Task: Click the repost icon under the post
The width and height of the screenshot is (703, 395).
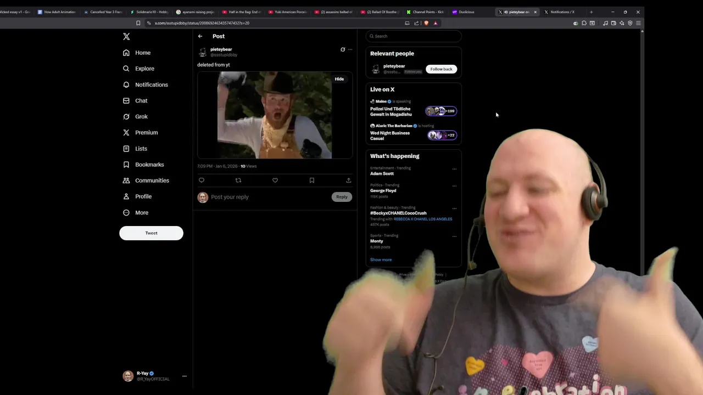Action: point(238,180)
